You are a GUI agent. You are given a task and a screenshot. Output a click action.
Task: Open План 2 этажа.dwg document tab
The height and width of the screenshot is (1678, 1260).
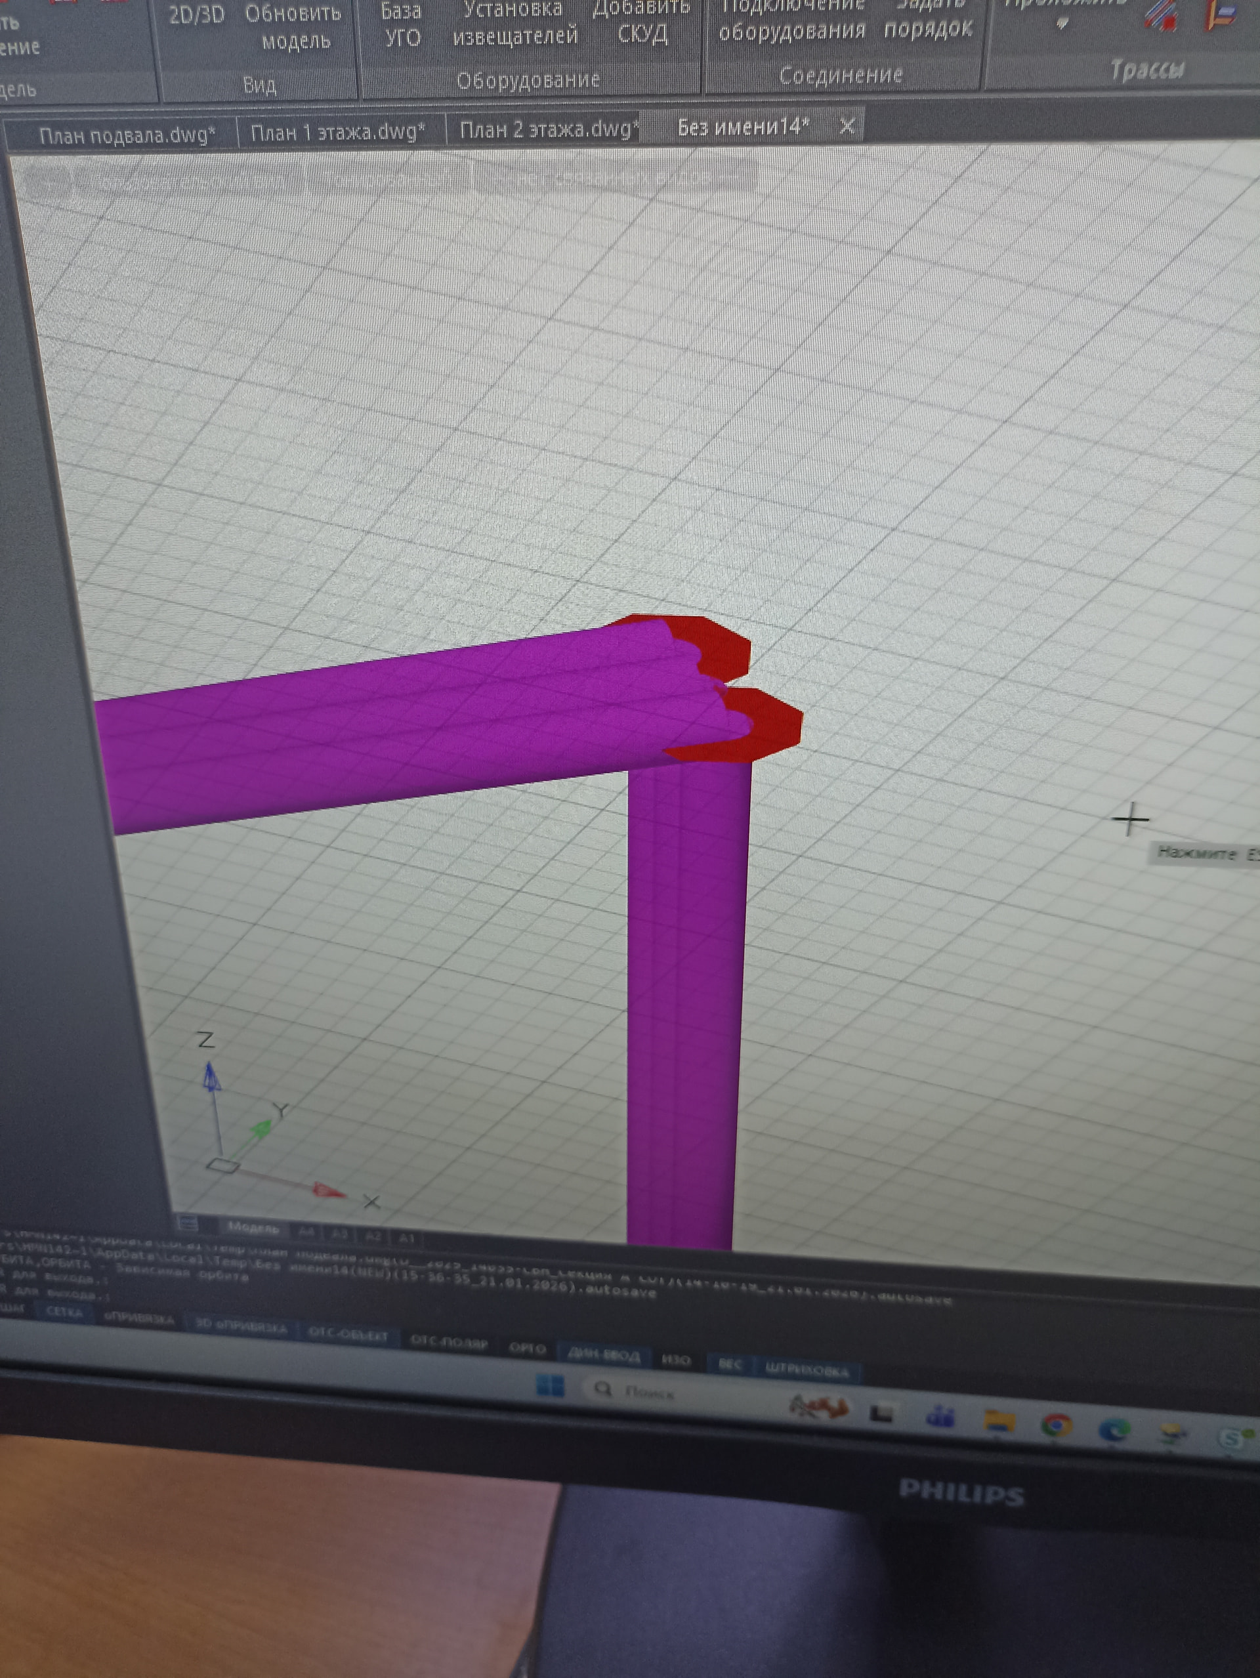548,130
